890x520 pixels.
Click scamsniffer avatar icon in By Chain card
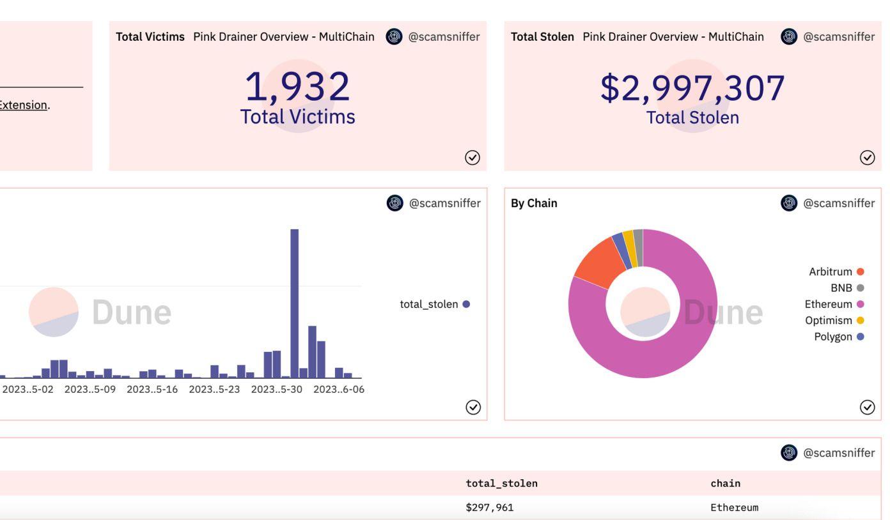tap(789, 204)
